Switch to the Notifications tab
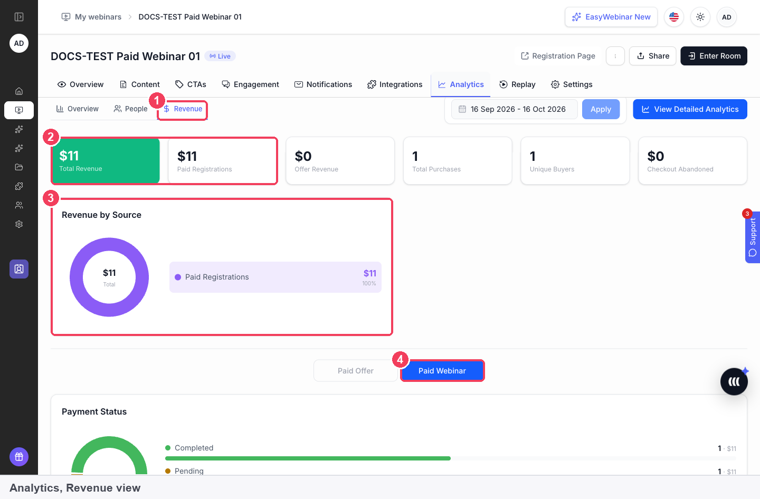Screen dimensions: 760x499 (x=323, y=84)
